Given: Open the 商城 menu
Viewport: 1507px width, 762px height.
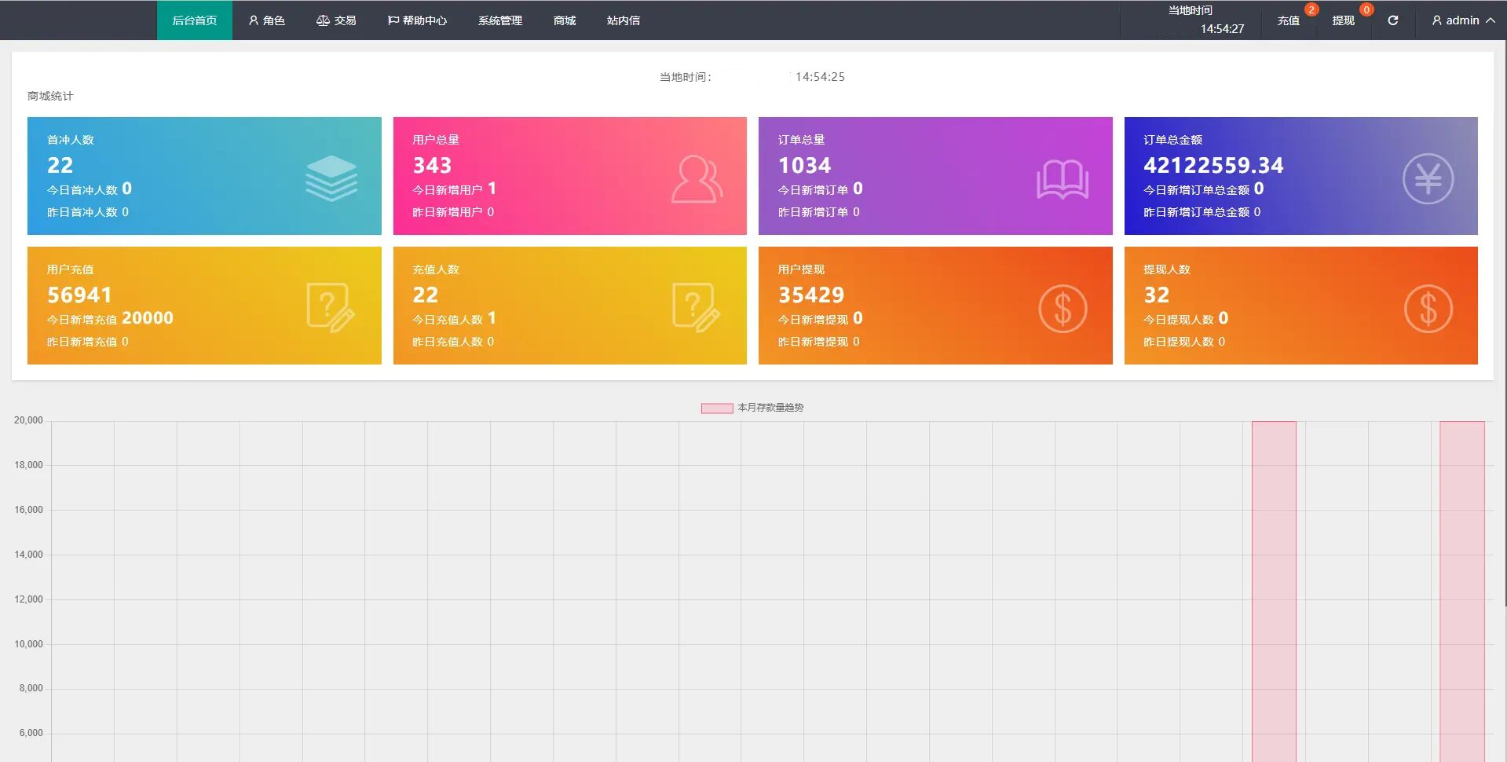Looking at the screenshot, I should point(564,20).
